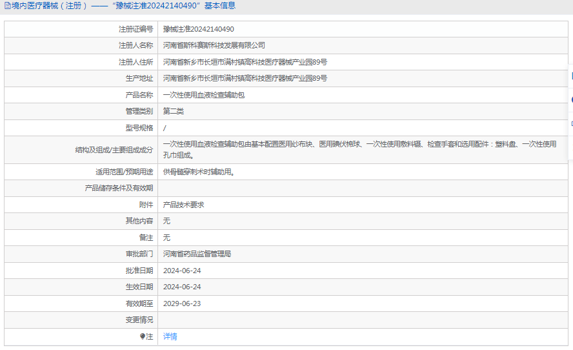Screen dimensions: 573x350
Task: Click the 适用范围/预期用途 label
Action: tap(125, 172)
